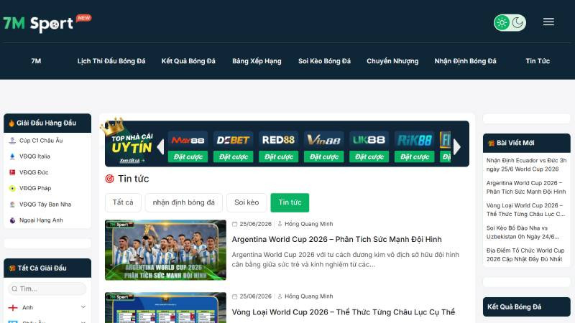Screen dimensions: 575x323
Task: Go to Lịch Thi Đấu Bóng Đá
Action: tap(111, 61)
